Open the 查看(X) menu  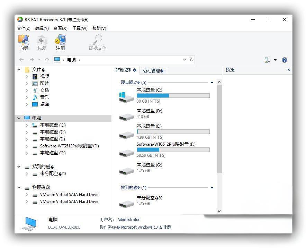pyautogui.click(x=61, y=28)
